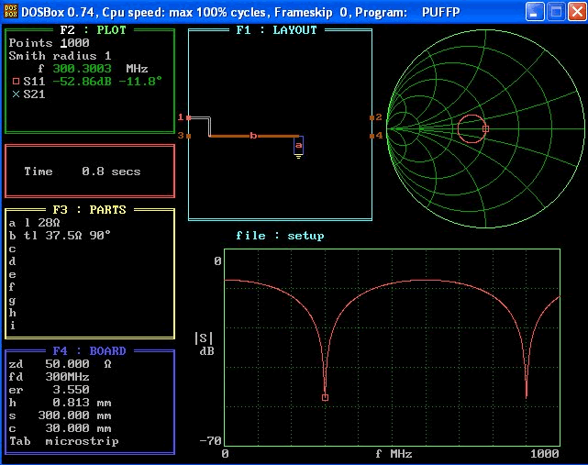Screen dimensions: 588x465
Task: Click the marker on the dB plot curve
Action: (x=325, y=397)
